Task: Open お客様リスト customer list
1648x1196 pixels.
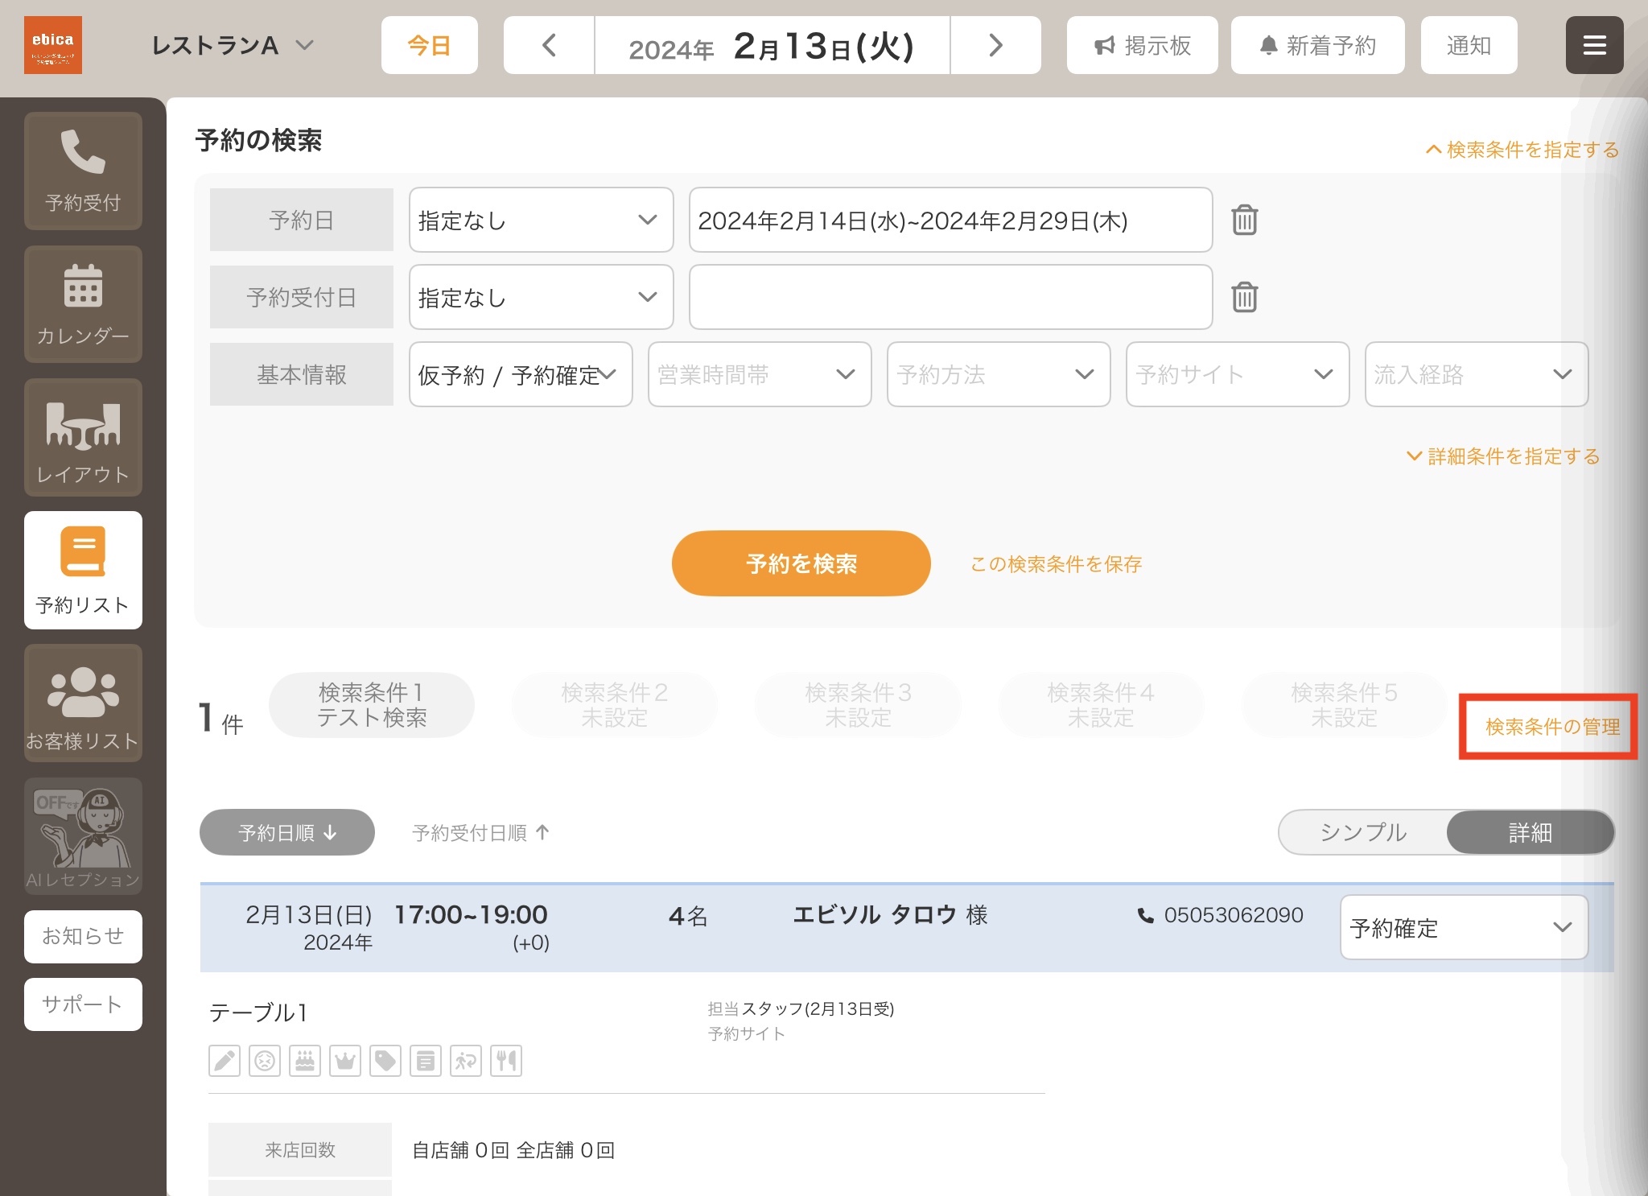Action: (83, 703)
